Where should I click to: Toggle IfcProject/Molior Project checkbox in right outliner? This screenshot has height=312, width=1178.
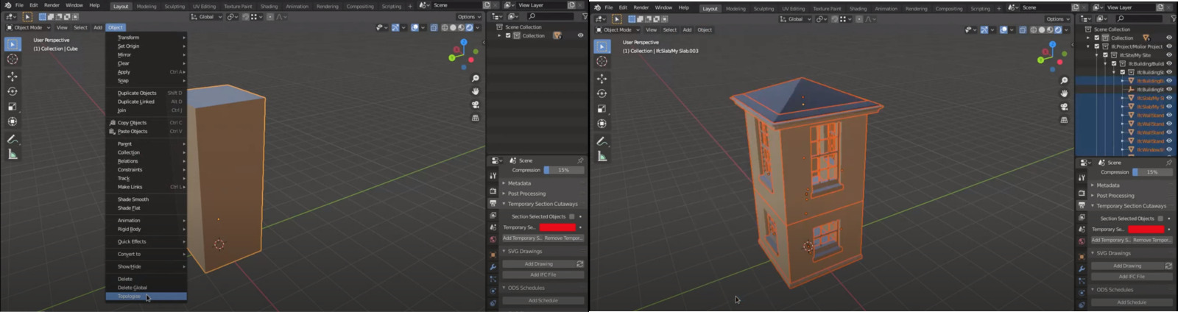[1097, 46]
